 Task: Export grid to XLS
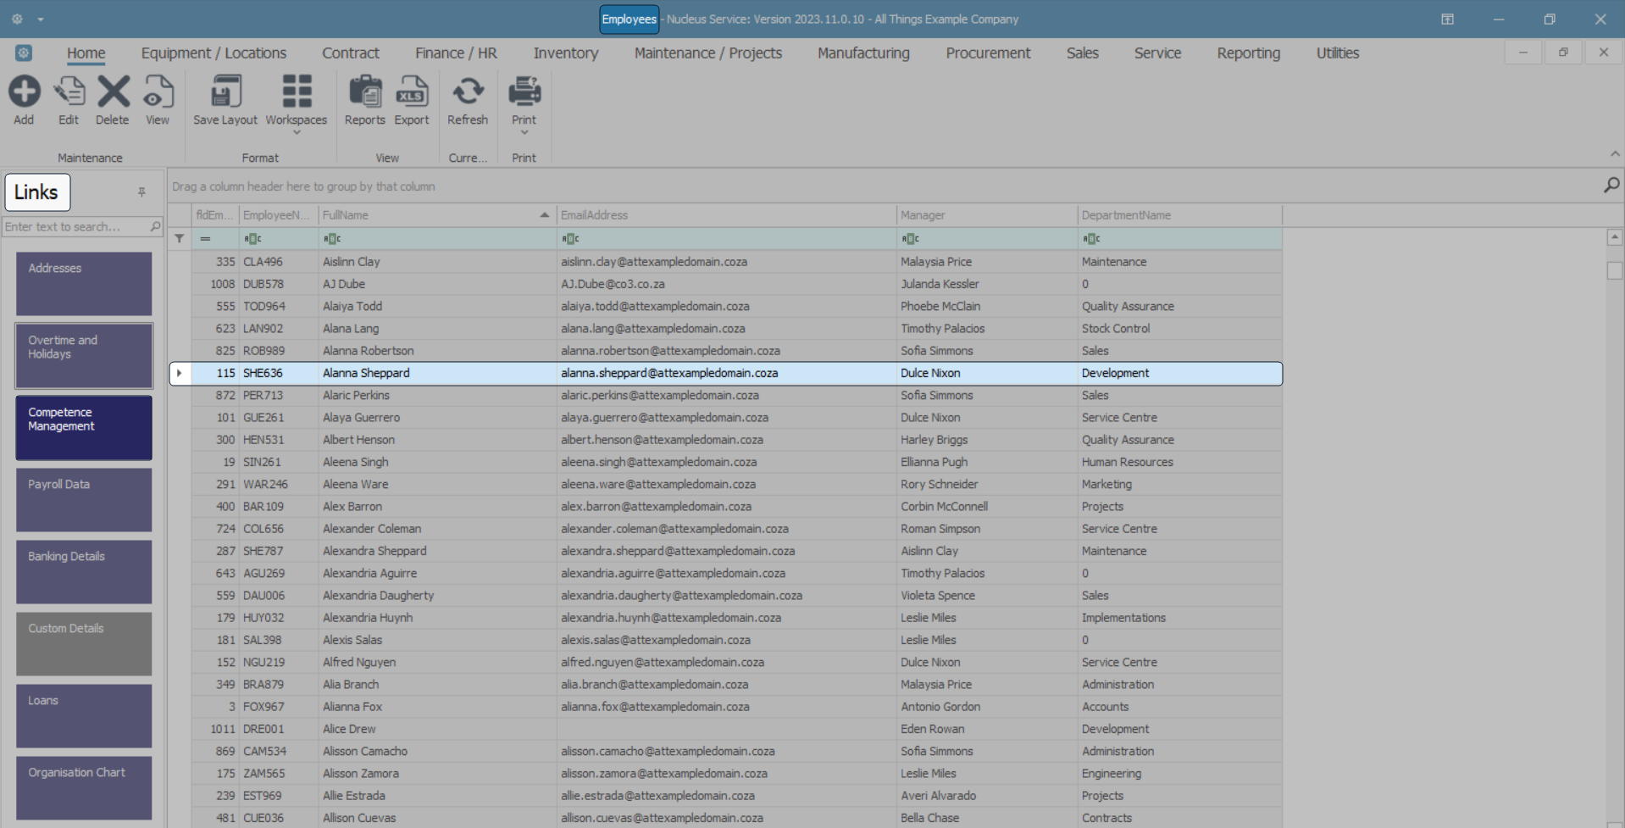(412, 92)
